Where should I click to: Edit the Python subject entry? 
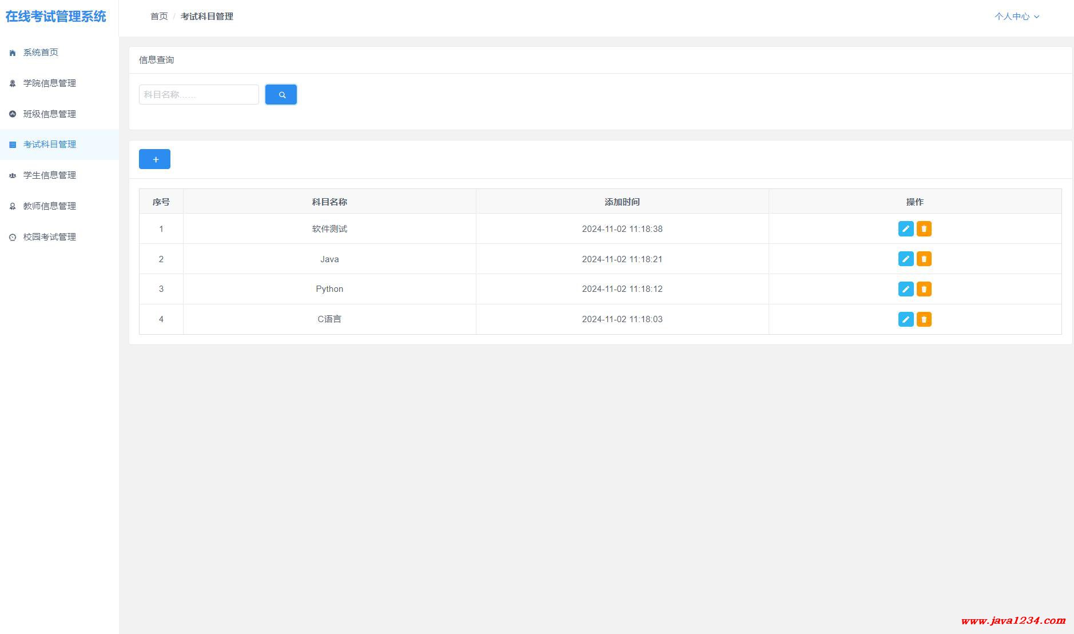(905, 289)
